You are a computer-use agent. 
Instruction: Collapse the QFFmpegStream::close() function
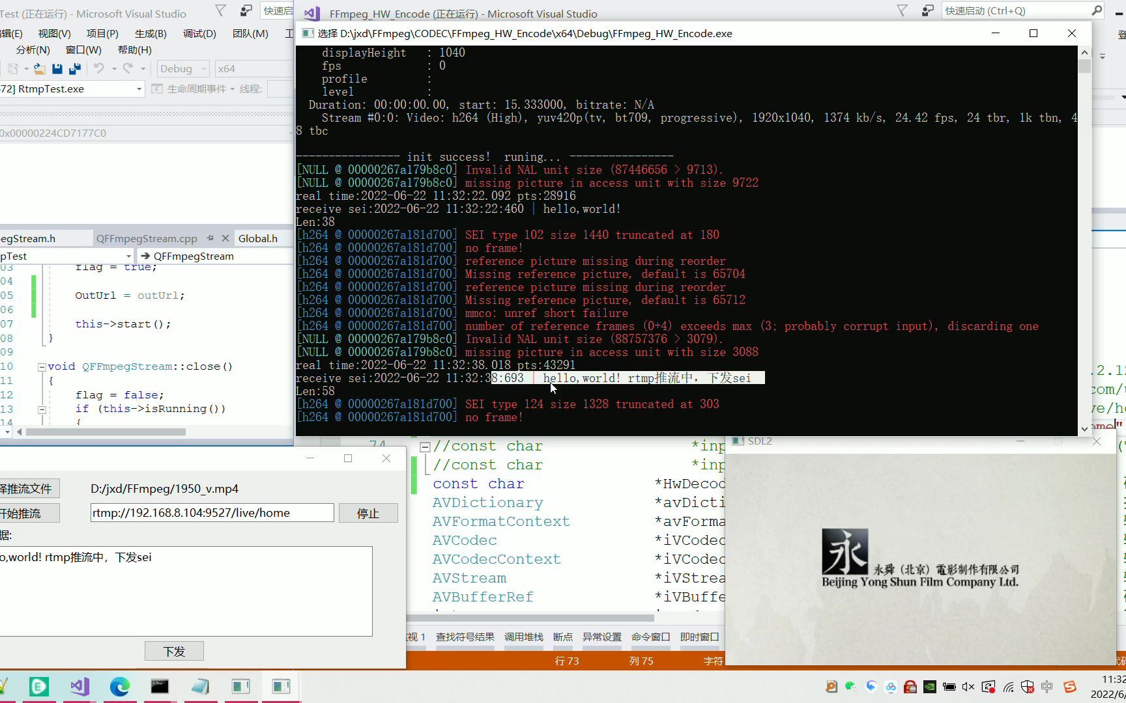[x=42, y=366]
